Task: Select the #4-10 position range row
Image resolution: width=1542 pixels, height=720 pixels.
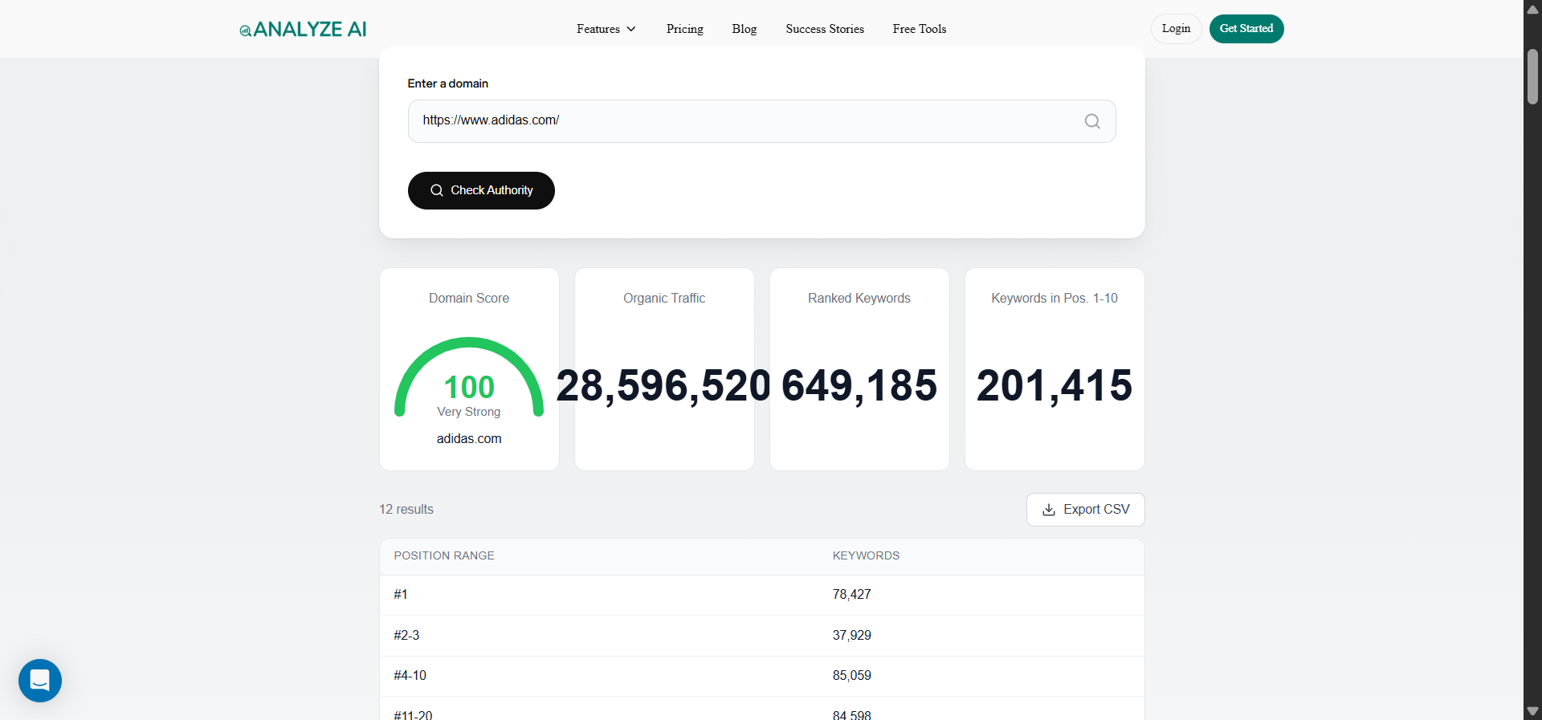Action: coord(761,676)
